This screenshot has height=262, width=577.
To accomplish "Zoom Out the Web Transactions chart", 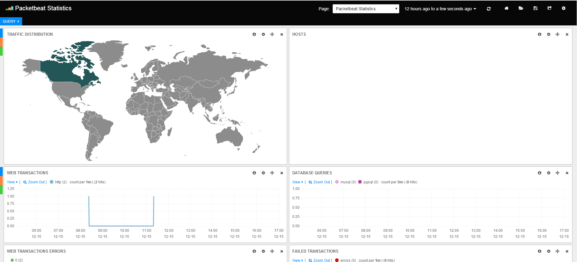I will pos(34,182).
